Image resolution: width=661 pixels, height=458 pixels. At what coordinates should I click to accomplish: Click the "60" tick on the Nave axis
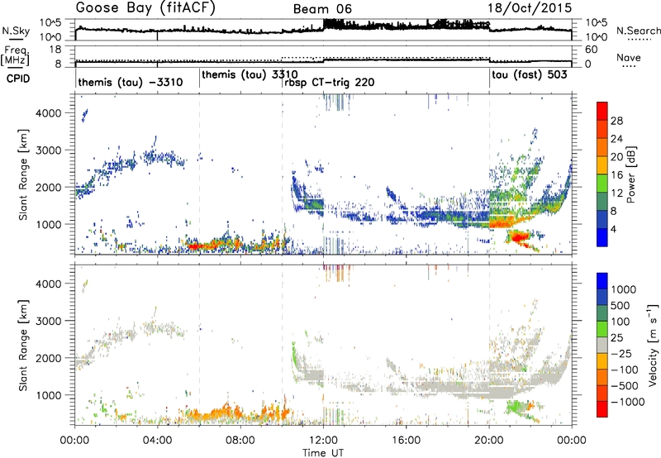(x=591, y=50)
